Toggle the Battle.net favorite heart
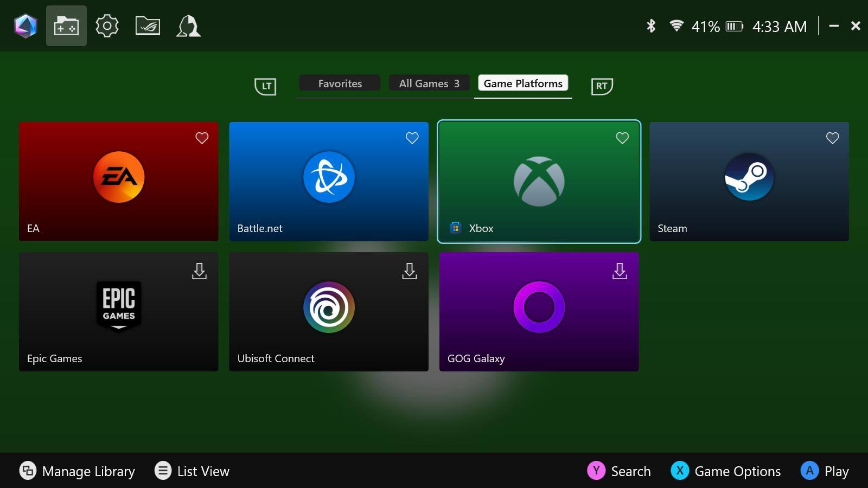The width and height of the screenshot is (868, 488). [x=412, y=138]
